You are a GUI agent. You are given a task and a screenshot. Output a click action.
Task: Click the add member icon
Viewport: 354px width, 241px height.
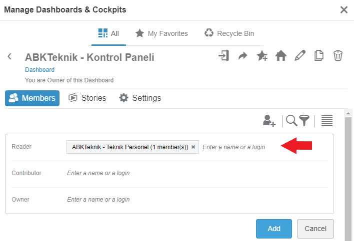[269, 120]
